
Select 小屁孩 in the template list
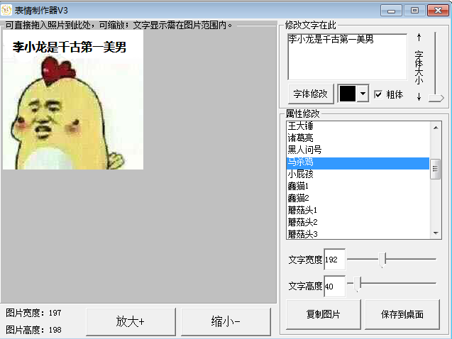pos(358,174)
